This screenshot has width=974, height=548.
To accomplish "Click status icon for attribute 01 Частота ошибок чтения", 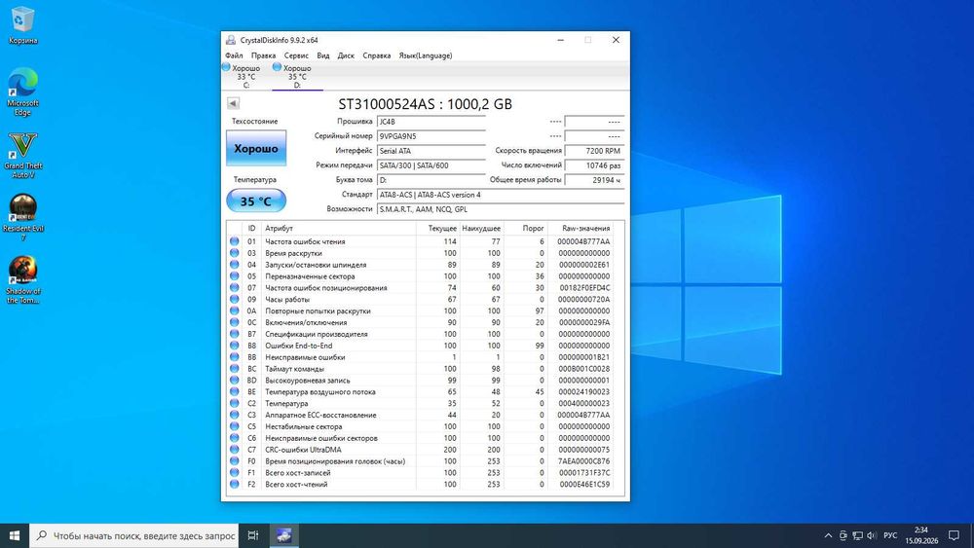I will point(234,241).
